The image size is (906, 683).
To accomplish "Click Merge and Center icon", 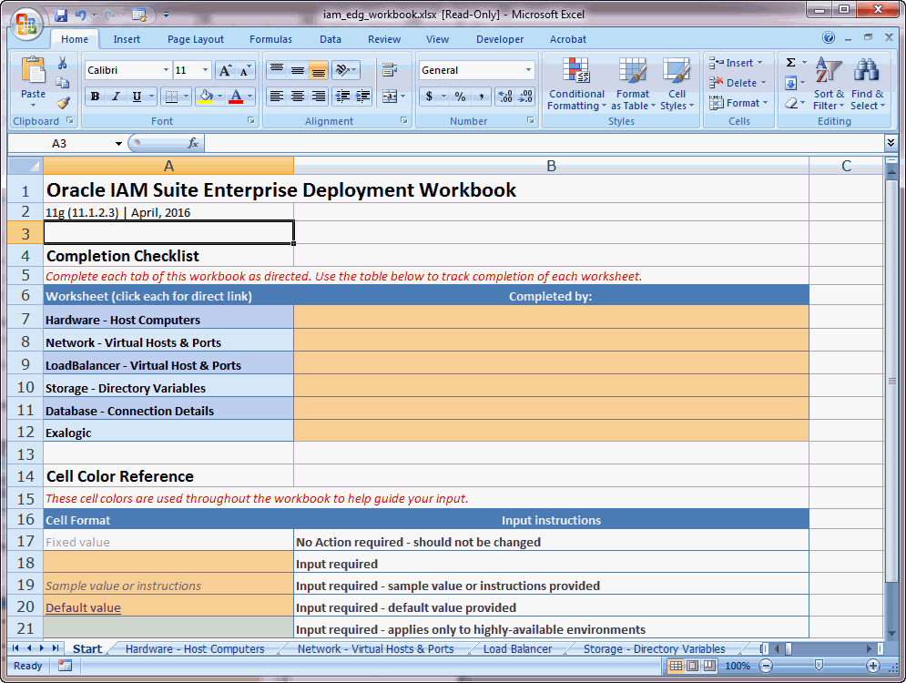I will click(x=390, y=97).
